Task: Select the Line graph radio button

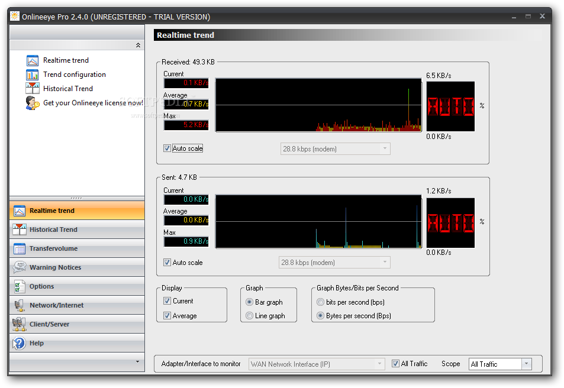Action: pos(249,316)
